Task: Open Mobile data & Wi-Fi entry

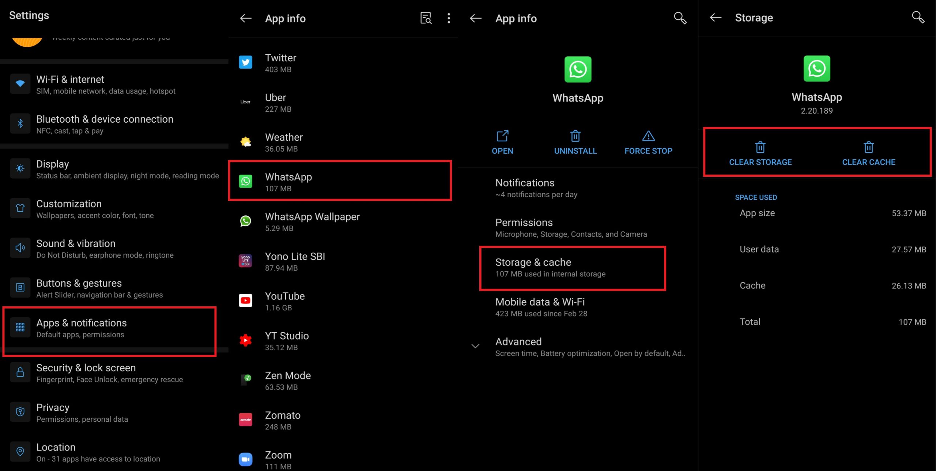Action: click(578, 307)
